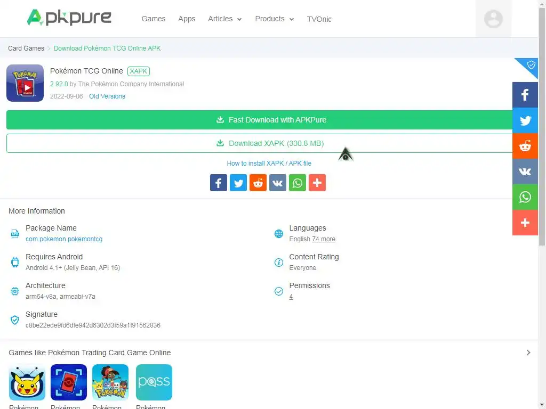Click the Games like Pokémon Trading Card Game heading
This screenshot has height=409, width=546.
click(x=90, y=353)
